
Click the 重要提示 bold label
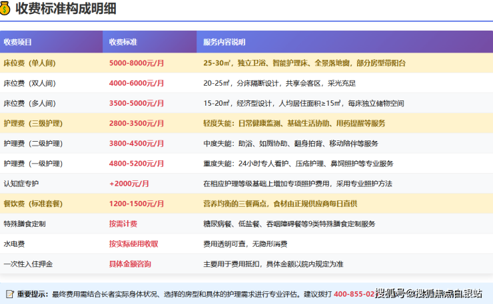[x=32, y=293]
